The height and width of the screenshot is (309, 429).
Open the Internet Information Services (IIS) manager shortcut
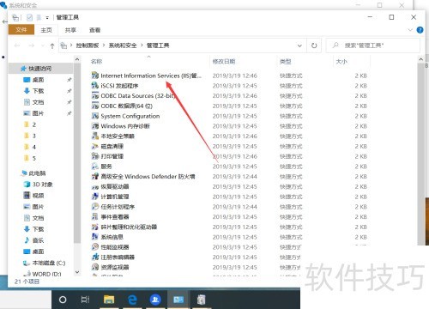(147, 76)
